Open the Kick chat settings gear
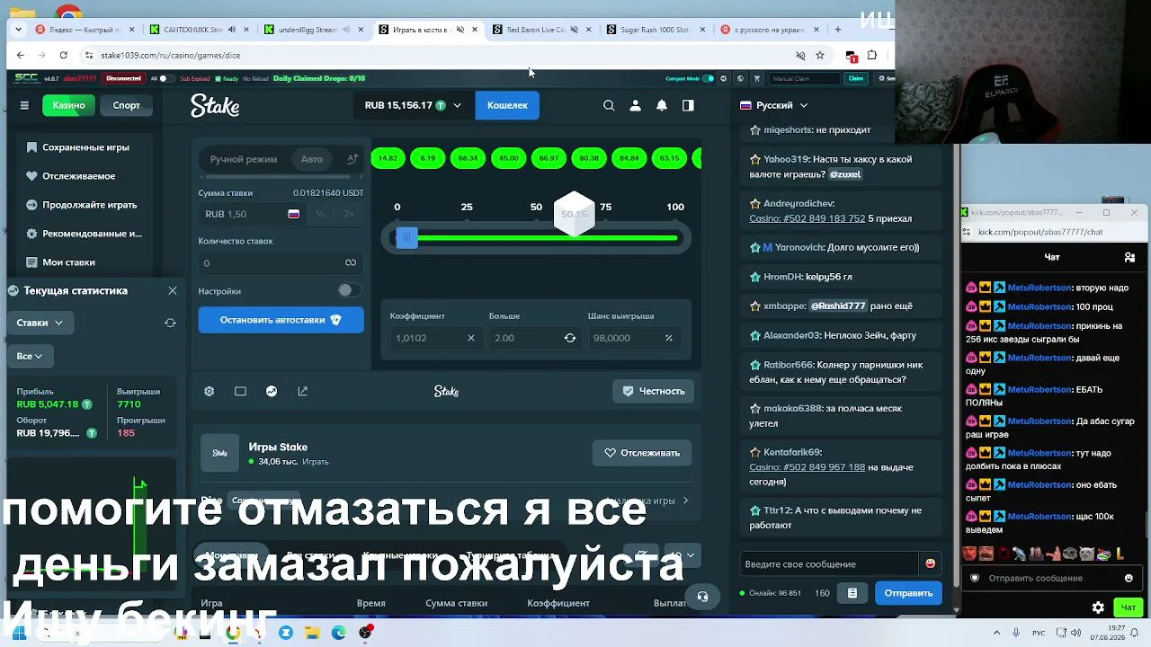 (1098, 607)
